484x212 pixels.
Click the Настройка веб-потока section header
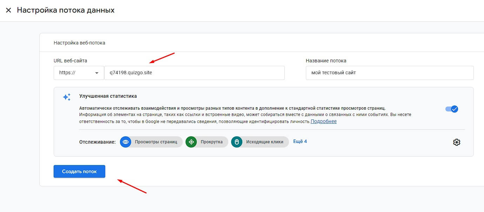pos(79,43)
